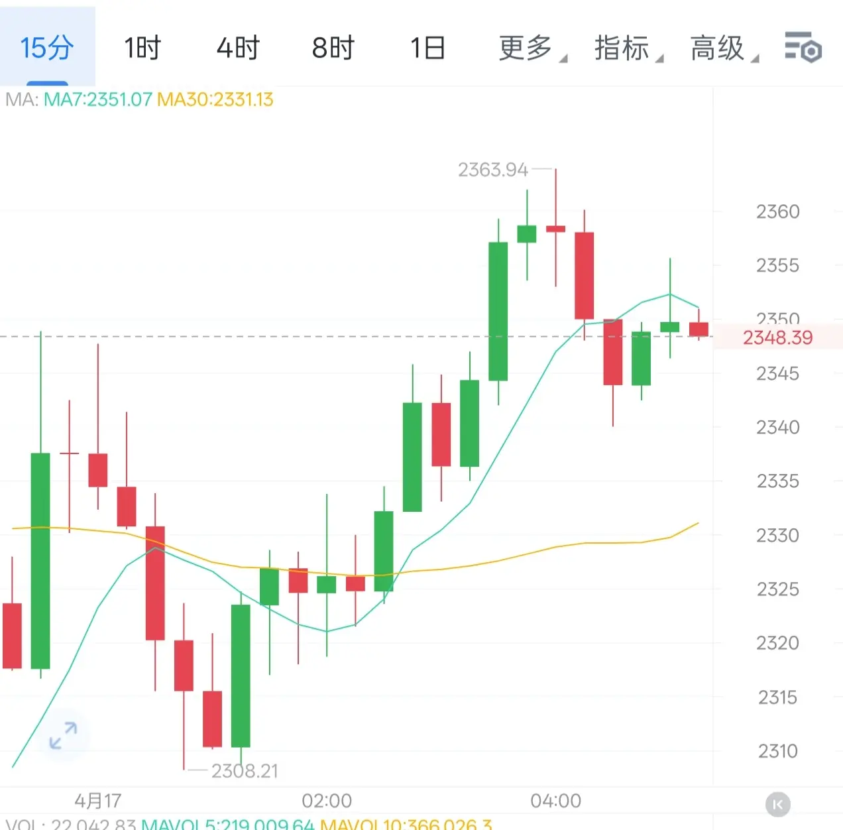
Task: Open the 高级 advanced dropdown
Action: 724,48
